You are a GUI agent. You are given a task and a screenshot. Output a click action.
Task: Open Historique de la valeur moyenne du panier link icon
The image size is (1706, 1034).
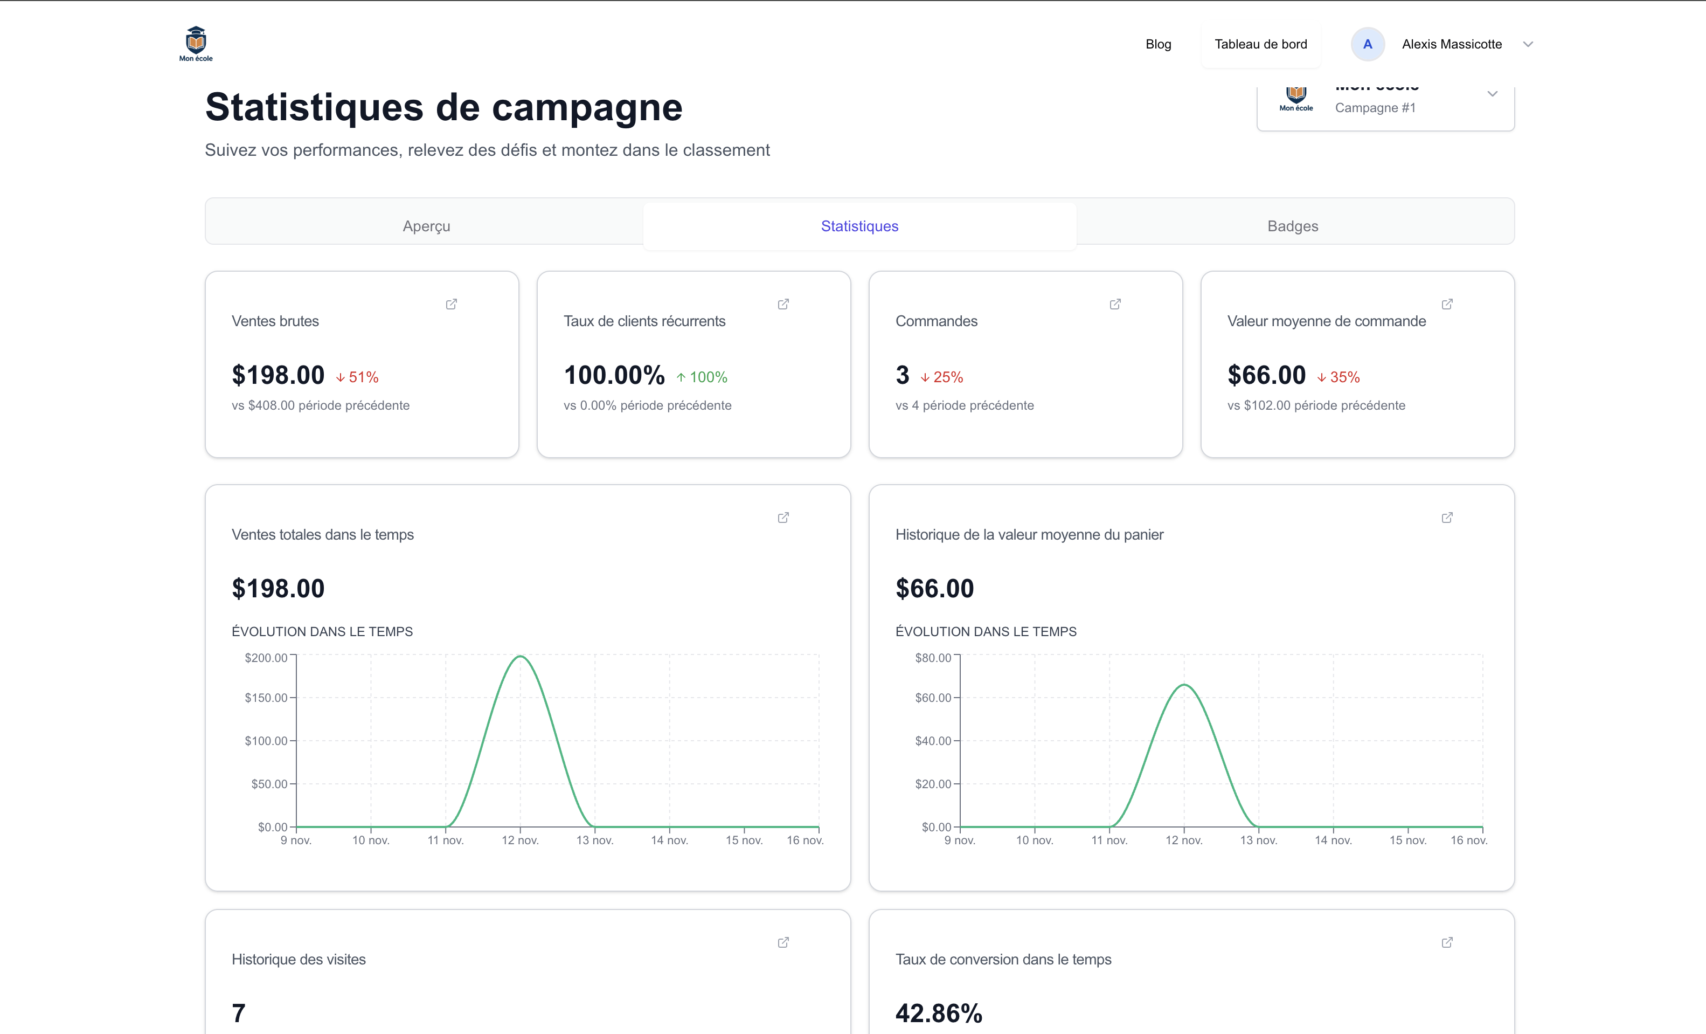click(x=1447, y=518)
